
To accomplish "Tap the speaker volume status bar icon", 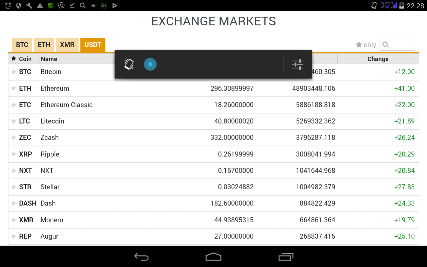I will tap(93, 6).
